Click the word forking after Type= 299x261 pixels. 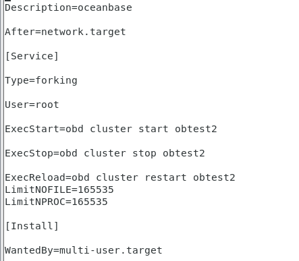[x=56, y=80]
